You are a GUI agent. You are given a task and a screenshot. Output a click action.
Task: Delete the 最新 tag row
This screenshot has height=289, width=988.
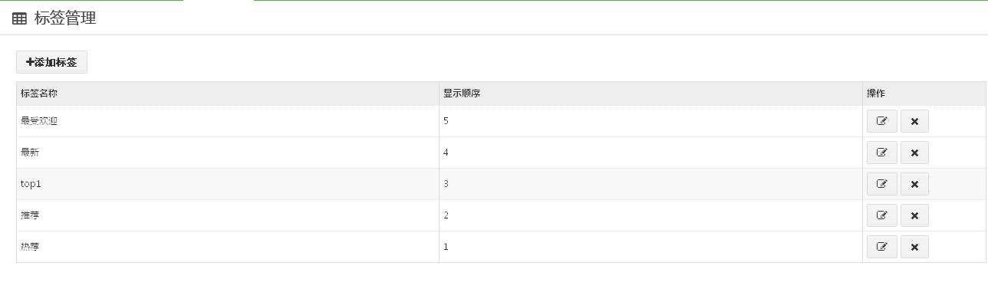tap(914, 153)
